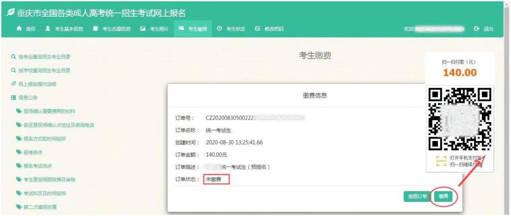The height and width of the screenshot is (216, 511).
Task: Click the edit icon beside 修改密码
Action: coord(258,29)
